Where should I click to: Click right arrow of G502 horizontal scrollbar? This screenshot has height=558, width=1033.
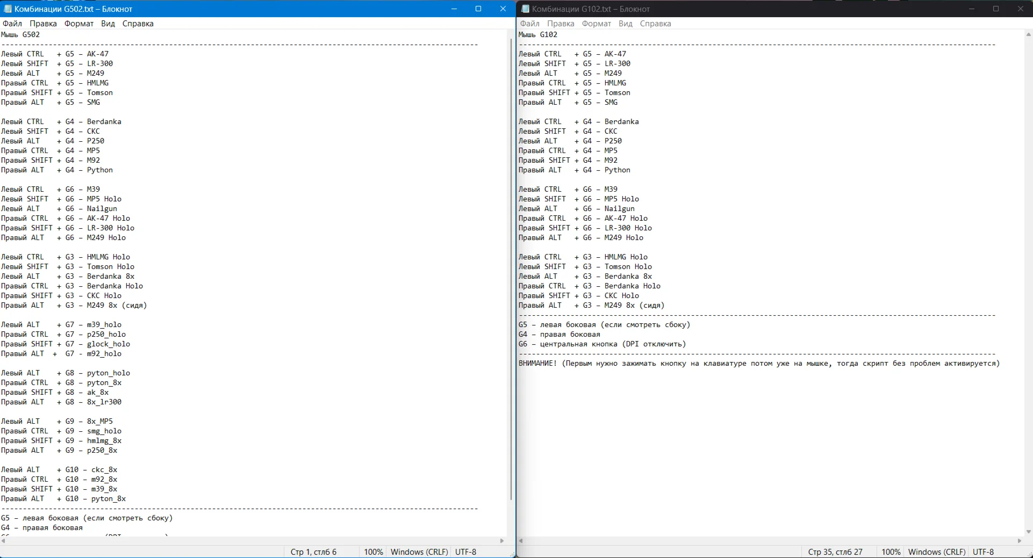[502, 541]
